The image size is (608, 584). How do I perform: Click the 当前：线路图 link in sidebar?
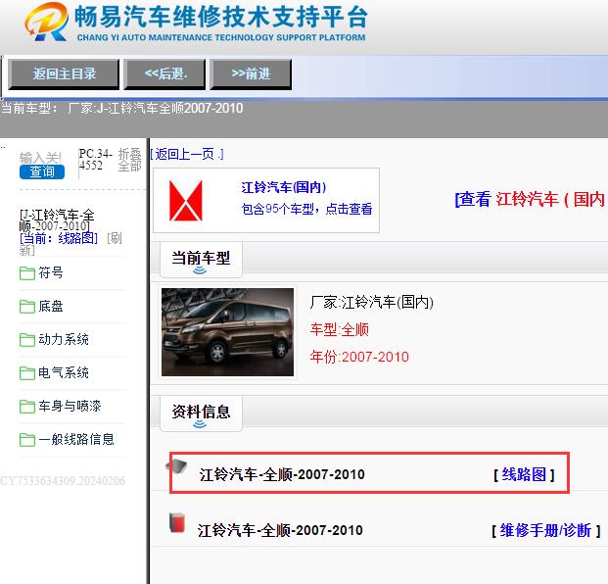(x=59, y=238)
